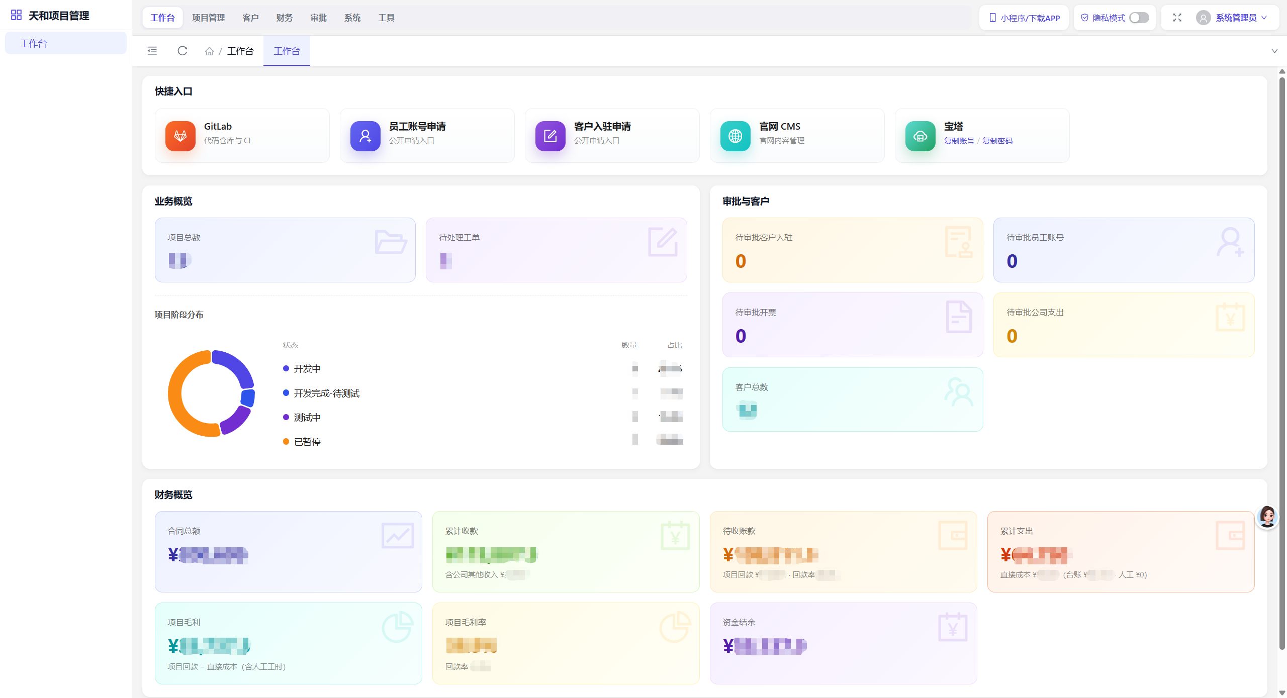This screenshot has height=698, width=1287.
Task: Refresh page using the reload icon
Action: coord(182,51)
